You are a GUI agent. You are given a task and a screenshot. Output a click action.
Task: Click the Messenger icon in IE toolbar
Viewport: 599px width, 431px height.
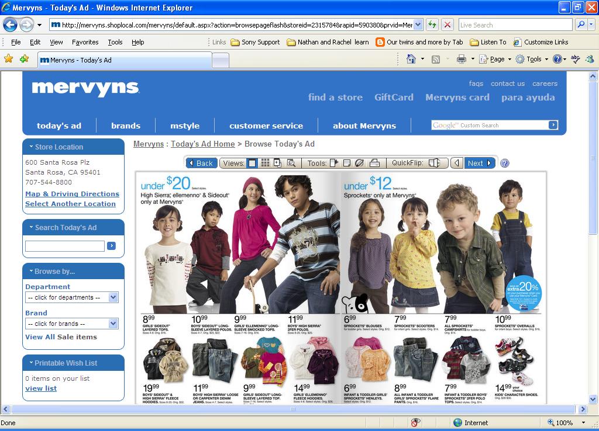pos(590,59)
